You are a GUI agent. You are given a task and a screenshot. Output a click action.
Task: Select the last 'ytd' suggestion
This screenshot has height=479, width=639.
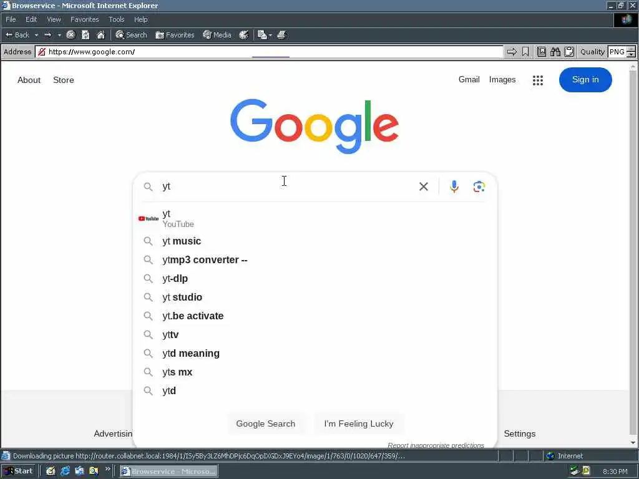(x=315, y=391)
